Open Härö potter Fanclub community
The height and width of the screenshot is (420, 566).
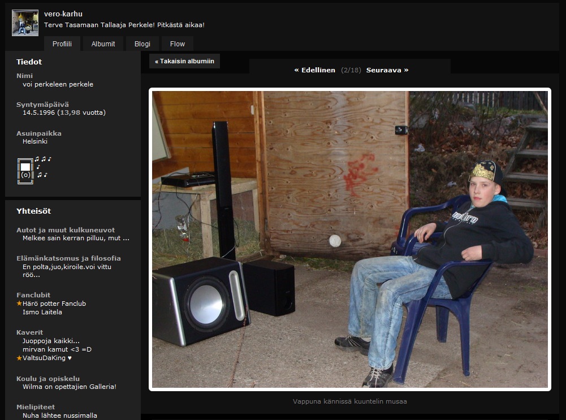click(54, 304)
